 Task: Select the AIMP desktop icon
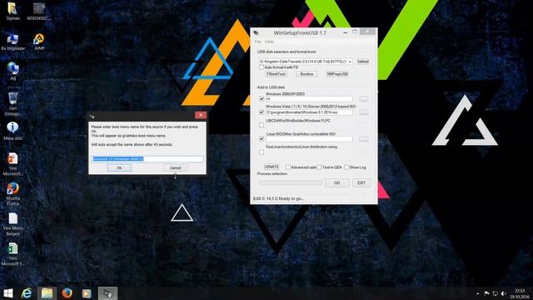coord(39,42)
